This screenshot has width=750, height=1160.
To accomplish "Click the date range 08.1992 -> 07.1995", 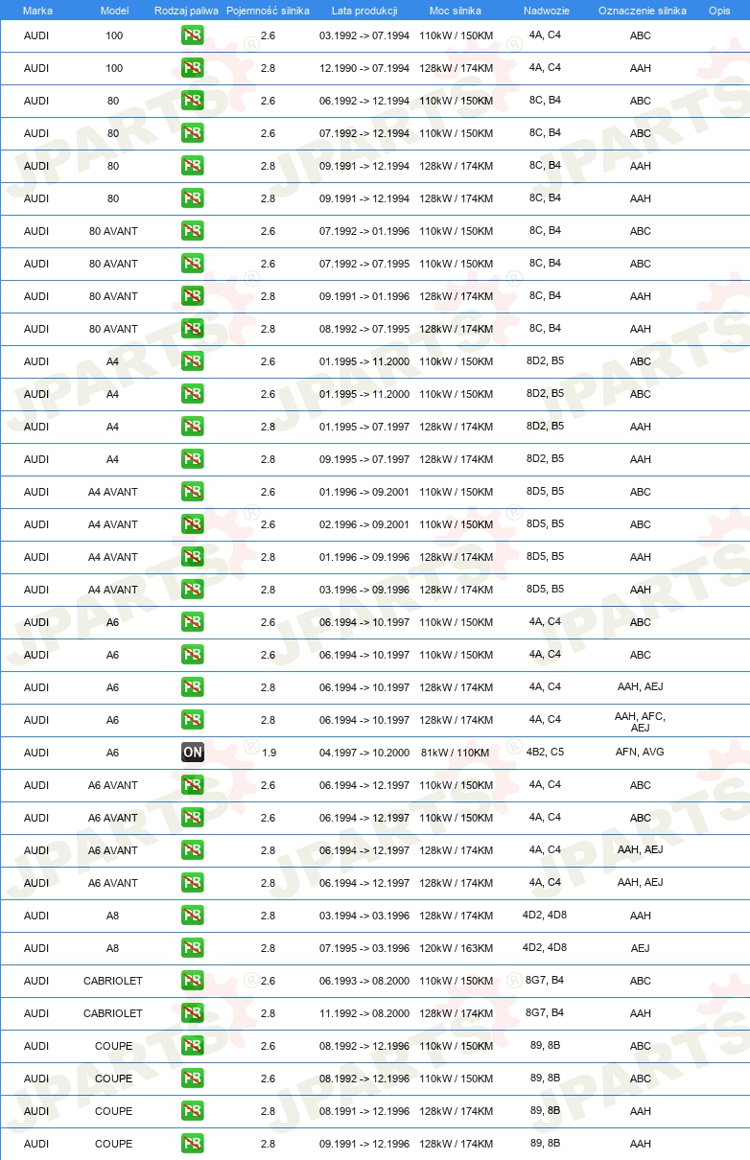I will tap(364, 329).
